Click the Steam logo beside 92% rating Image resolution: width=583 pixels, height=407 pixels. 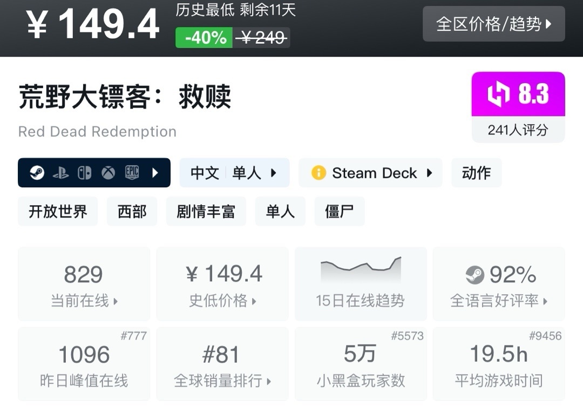coord(474,275)
